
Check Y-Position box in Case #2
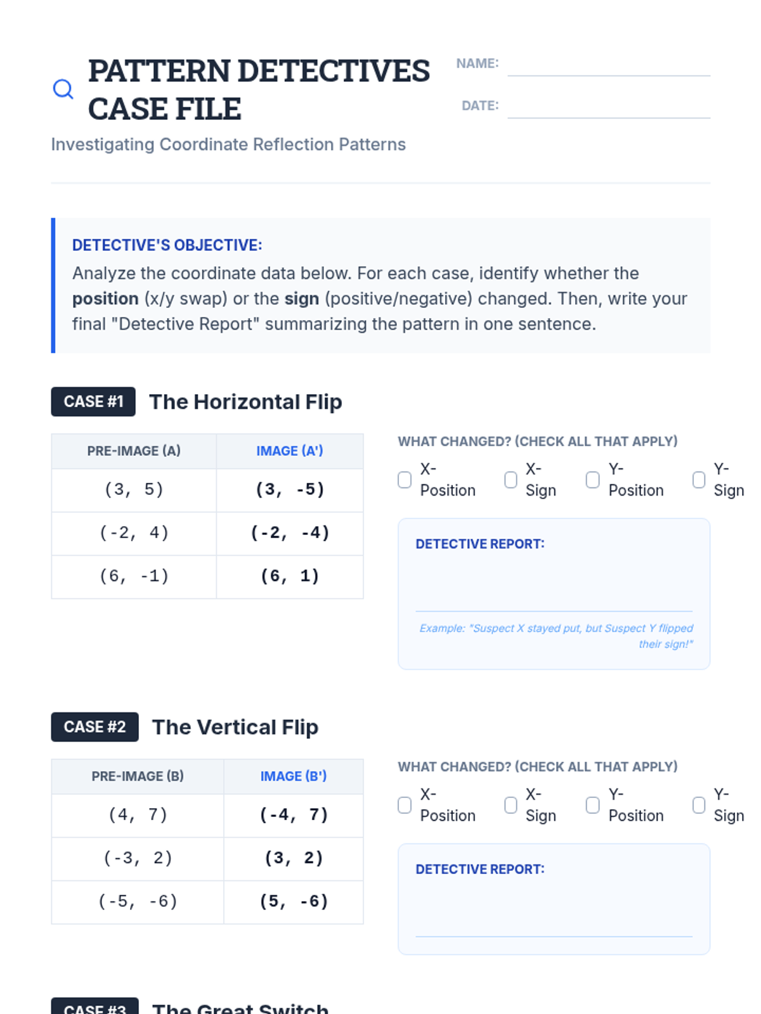pos(592,805)
